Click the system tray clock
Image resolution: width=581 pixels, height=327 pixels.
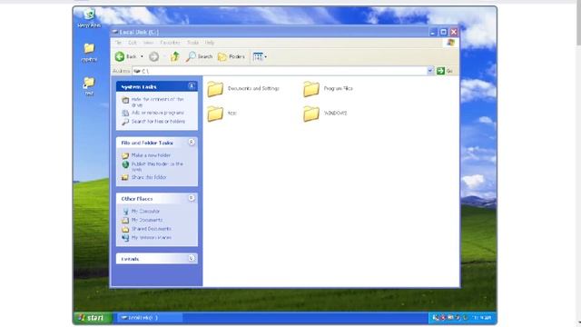482,318
